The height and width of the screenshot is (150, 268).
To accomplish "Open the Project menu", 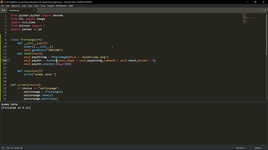I will [51, 6].
